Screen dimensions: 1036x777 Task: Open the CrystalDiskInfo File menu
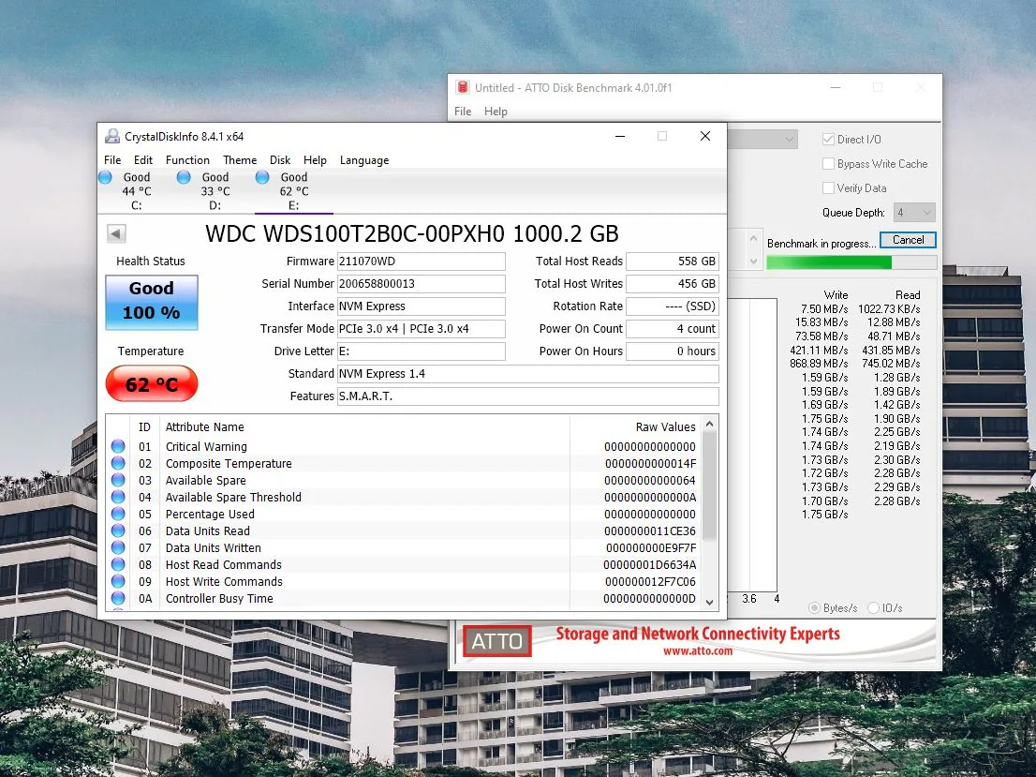point(112,160)
